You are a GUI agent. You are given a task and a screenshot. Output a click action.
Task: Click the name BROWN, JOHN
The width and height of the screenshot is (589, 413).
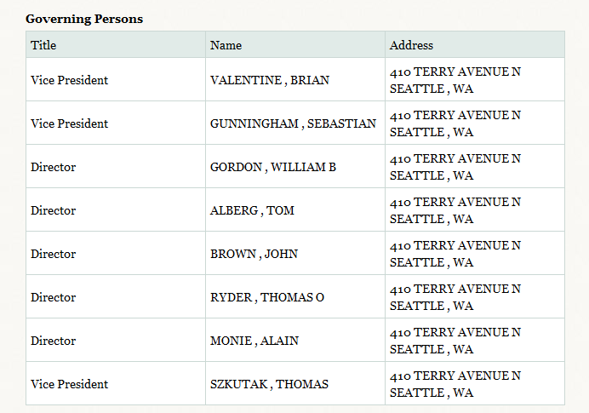click(254, 254)
